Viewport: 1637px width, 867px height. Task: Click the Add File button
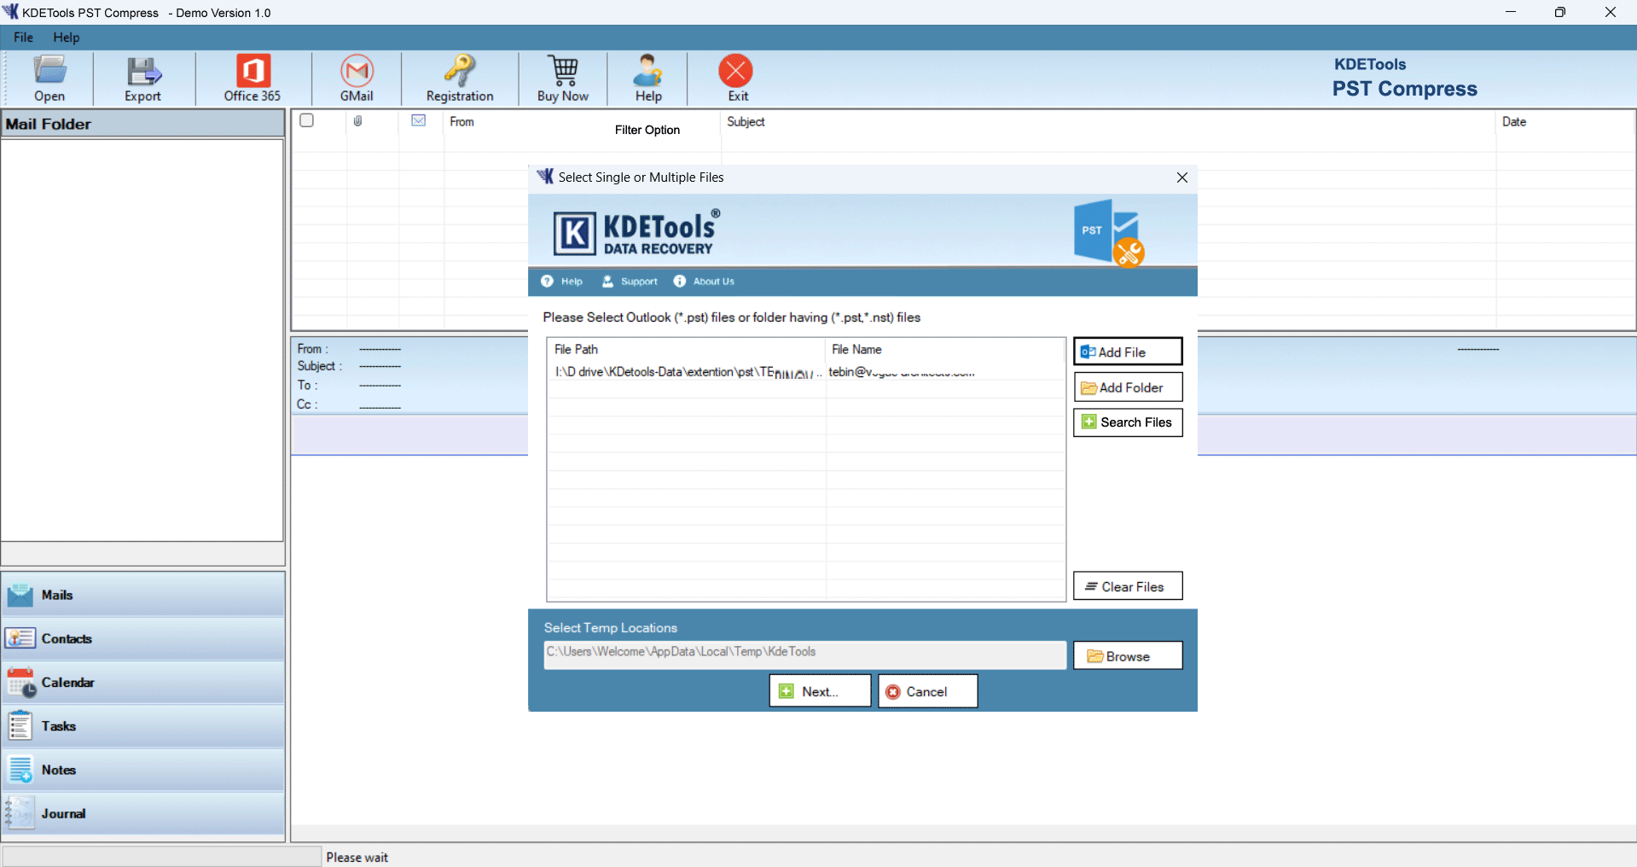click(1127, 352)
